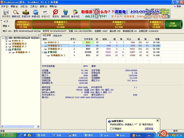Click the Delete Partition (删除分区) icon
The image size is (184, 138).
tap(65, 13)
